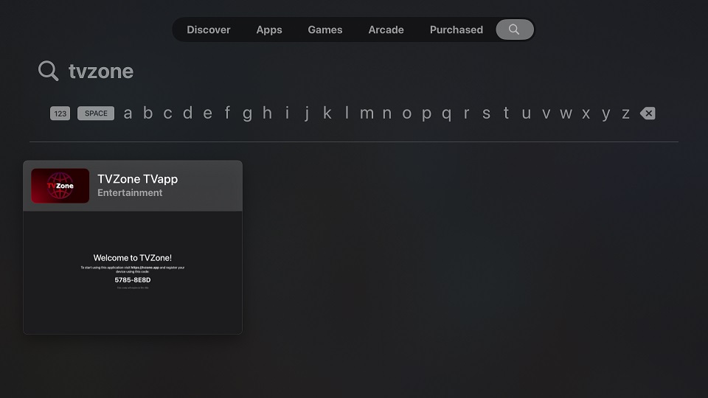Screen dimensions: 708x398
Task: Select letter a on keyboard
Action: point(128,114)
